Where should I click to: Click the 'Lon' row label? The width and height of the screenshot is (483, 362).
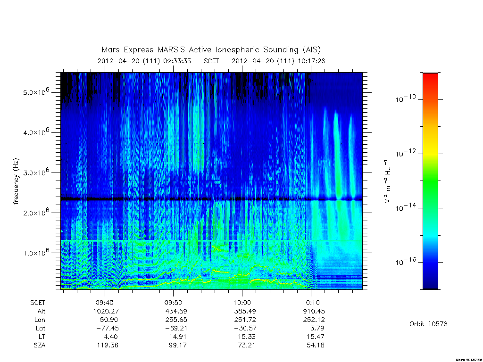40,320
